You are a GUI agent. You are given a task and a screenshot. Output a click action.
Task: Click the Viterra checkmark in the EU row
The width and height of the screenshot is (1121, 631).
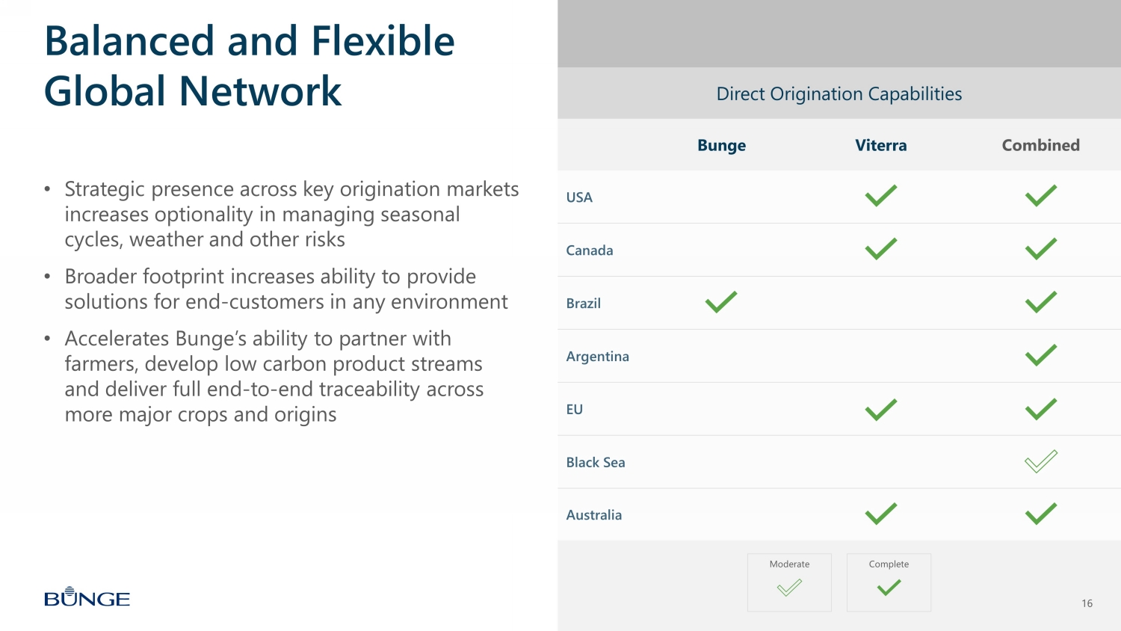point(880,409)
